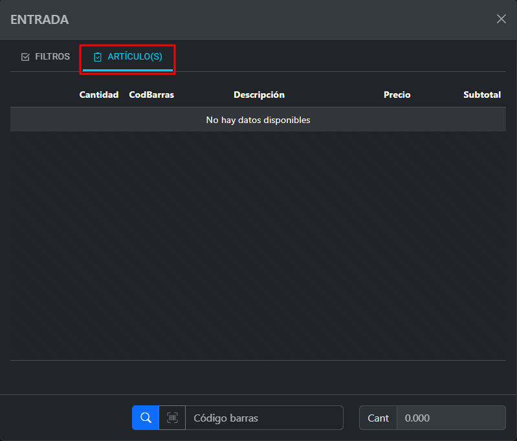Sort by the Cantidad column header
This screenshot has width=517, height=441.
click(x=99, y=95)
